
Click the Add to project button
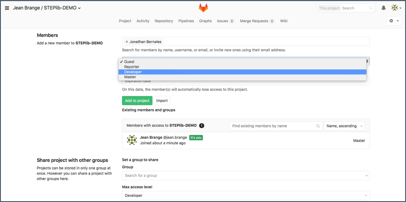(x=137, y=101)
